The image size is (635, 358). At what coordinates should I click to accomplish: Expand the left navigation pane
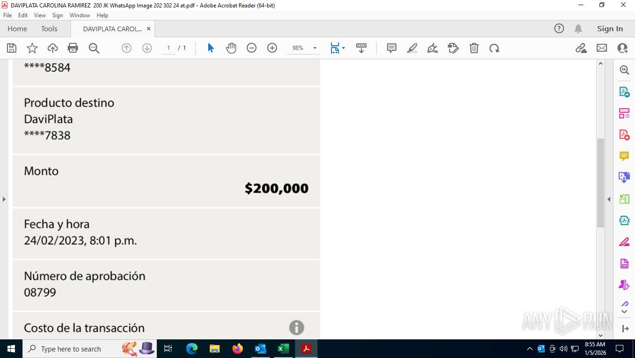tap(4, 199)
